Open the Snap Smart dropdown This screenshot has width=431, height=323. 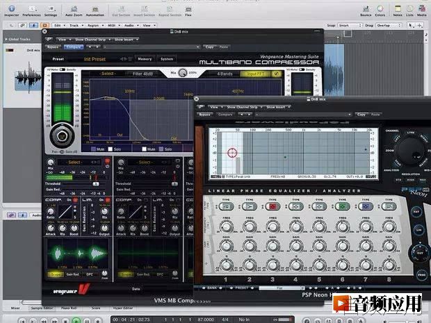350,25
